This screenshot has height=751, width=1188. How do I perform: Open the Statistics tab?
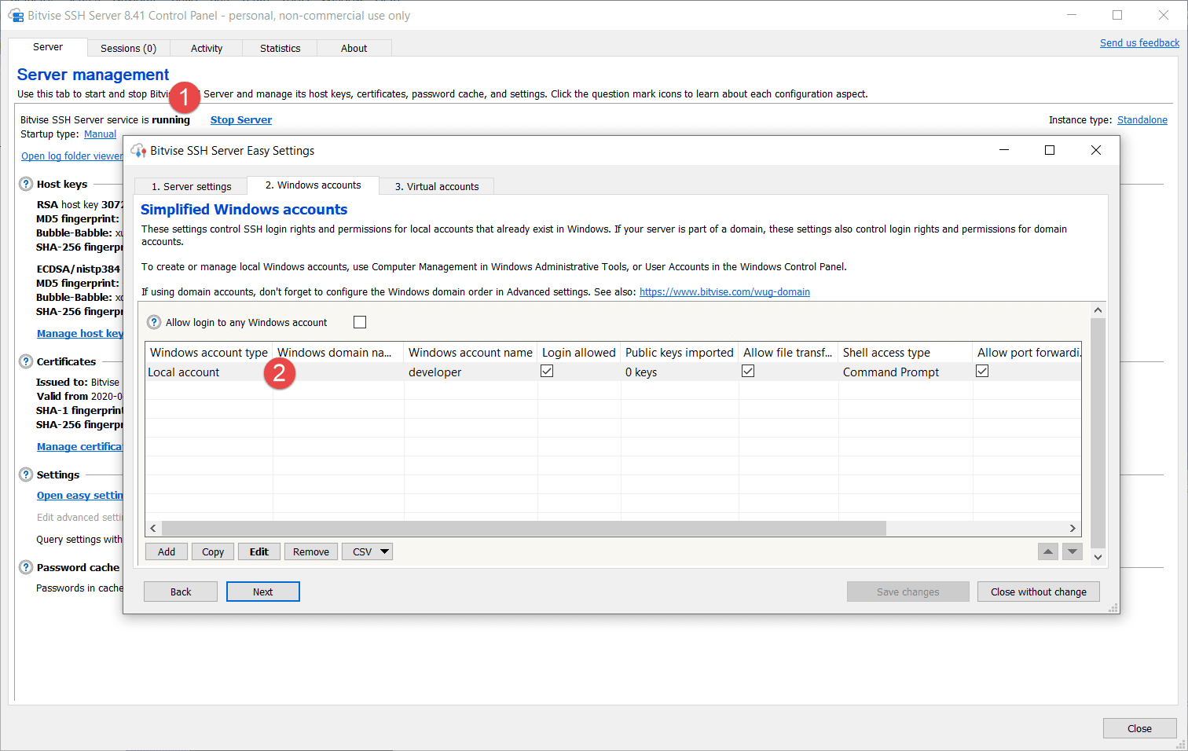280,48
